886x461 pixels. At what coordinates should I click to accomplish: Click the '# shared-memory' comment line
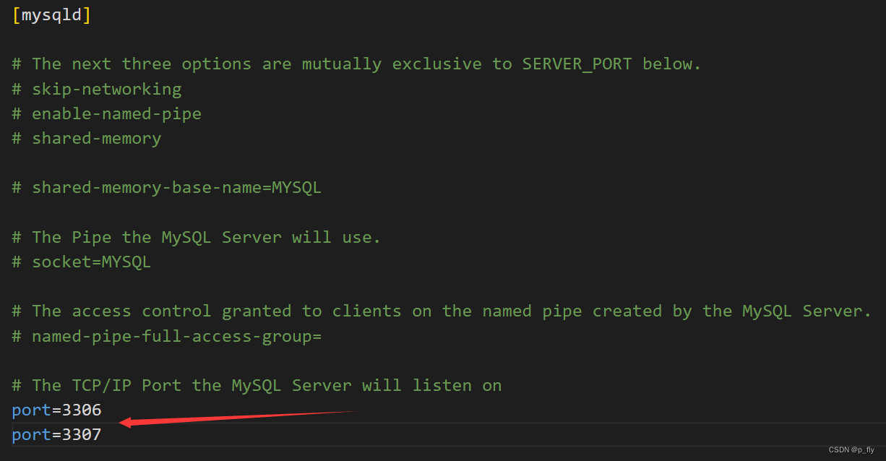[x=87, y=138]
